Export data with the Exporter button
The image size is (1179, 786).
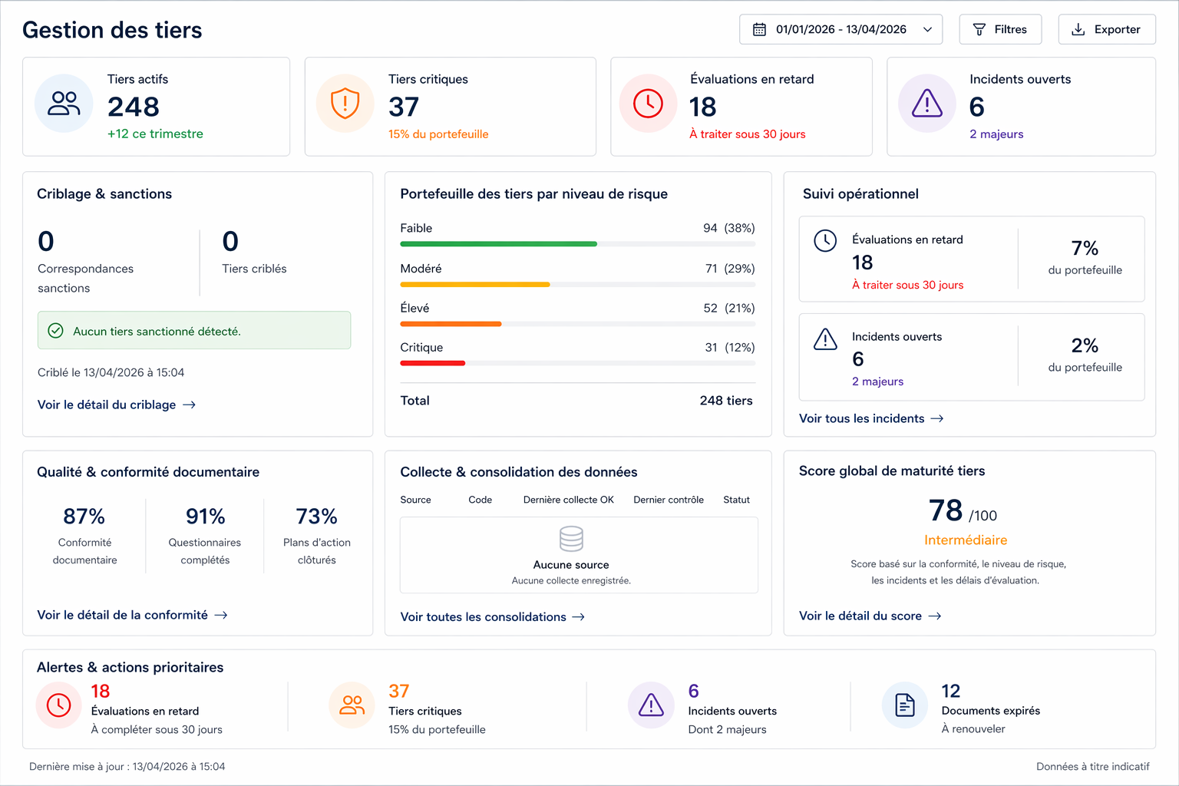[x=1106, y=29]
